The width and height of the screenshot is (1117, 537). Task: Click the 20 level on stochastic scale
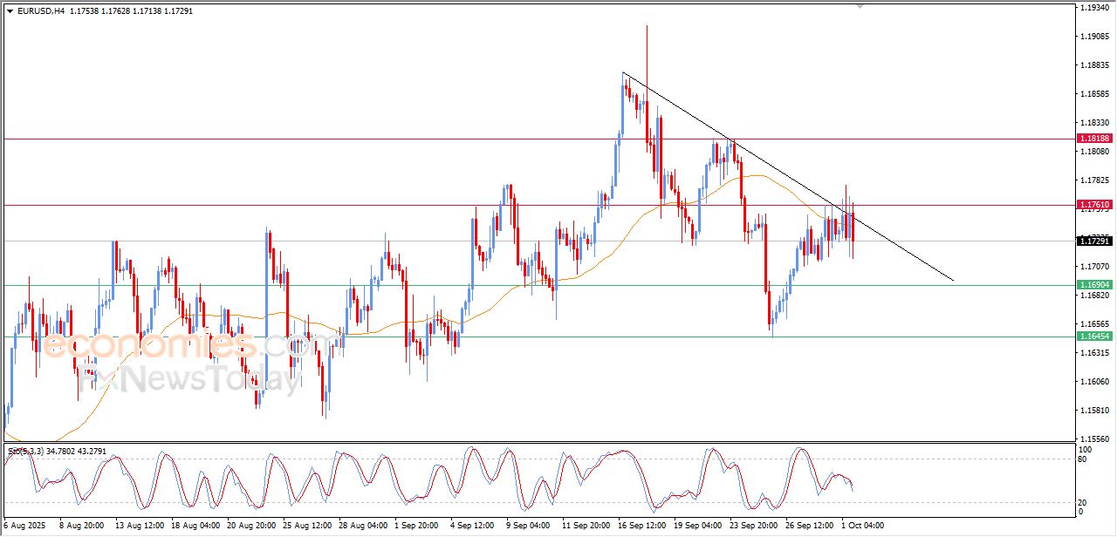1083,502
